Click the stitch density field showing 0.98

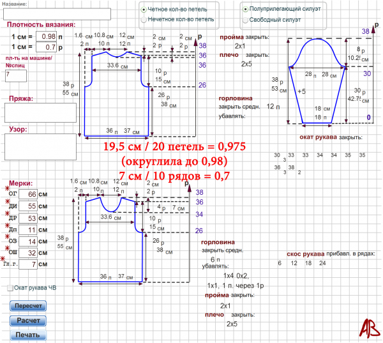pos(47,36)
